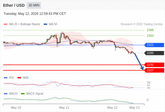Screen dimensions: 165x112
Task: Click the date and time stamp text
Action: coord(35,14)
